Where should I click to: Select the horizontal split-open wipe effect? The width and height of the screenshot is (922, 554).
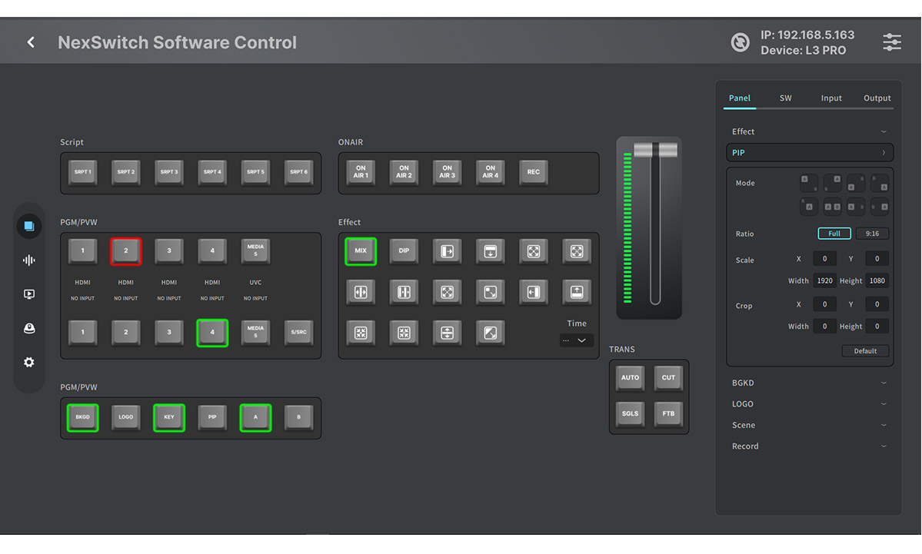361,292
